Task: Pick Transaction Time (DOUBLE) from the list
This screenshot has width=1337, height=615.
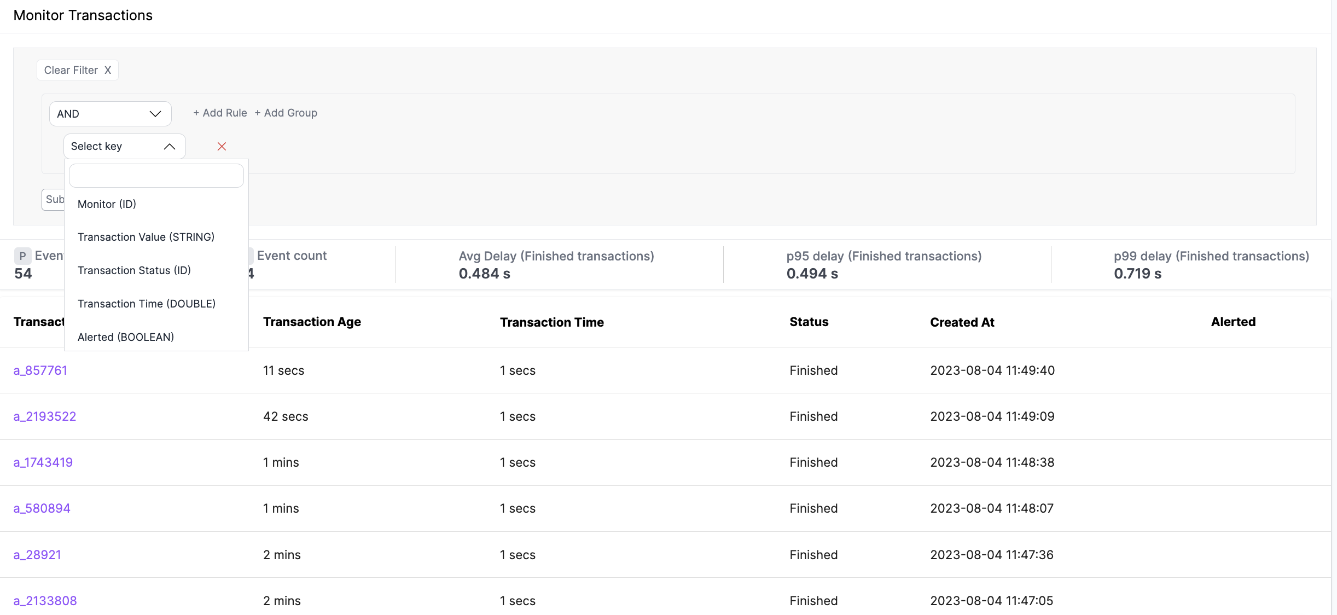Action: (146, 304)
